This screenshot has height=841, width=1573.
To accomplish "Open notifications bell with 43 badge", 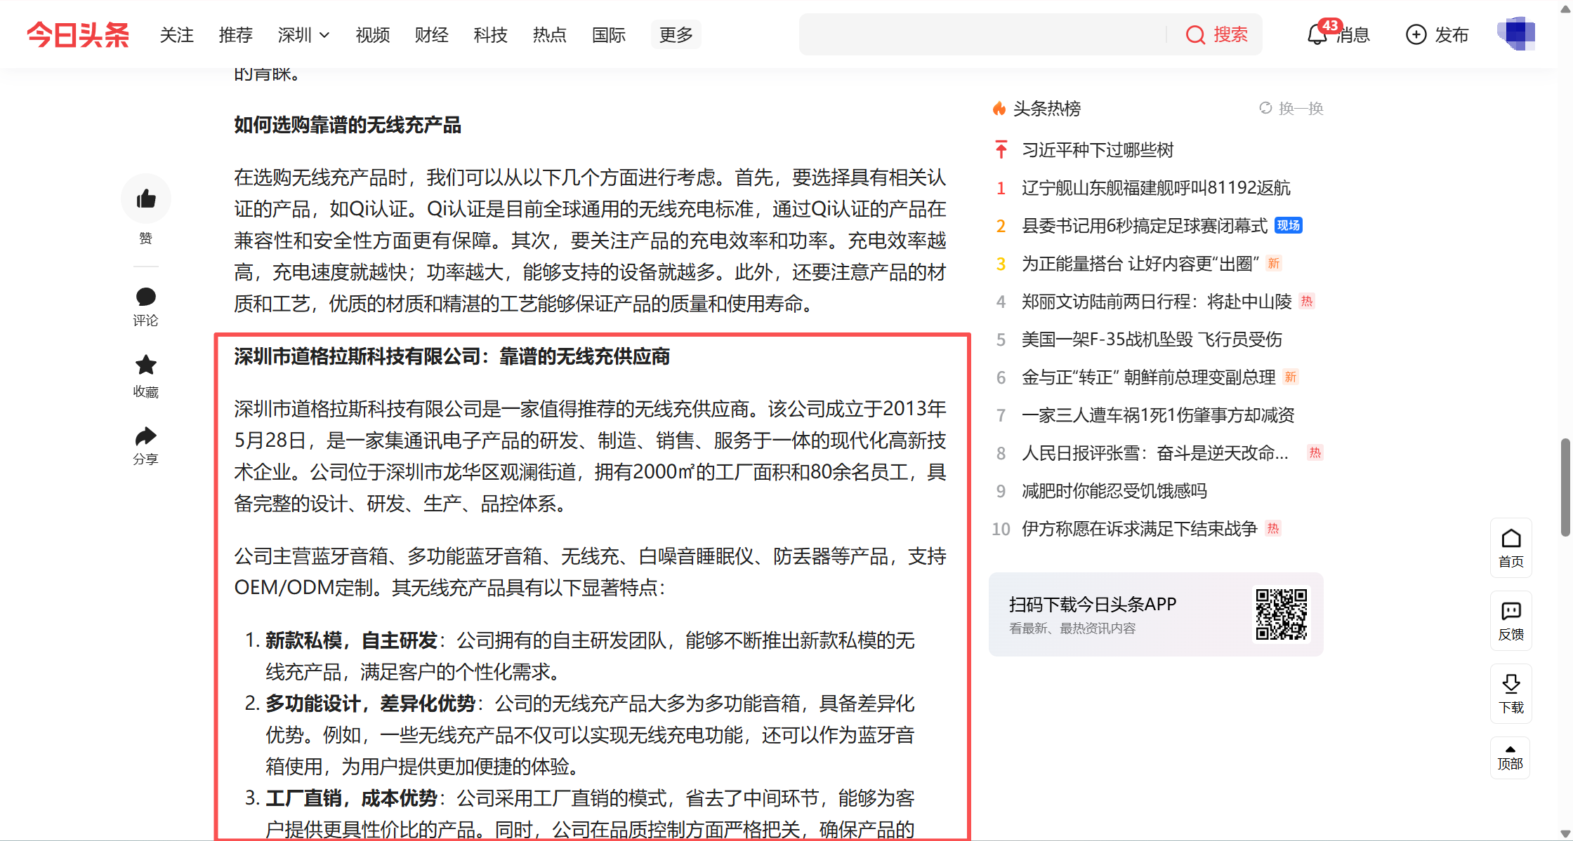I will click(1317, 34).
